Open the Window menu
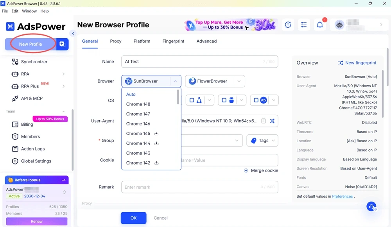Image resolution: width=391 pixels, height=227 pixels. tap(29, 11)
